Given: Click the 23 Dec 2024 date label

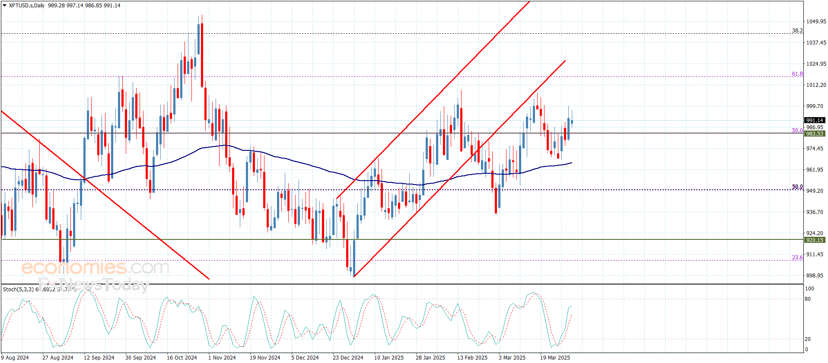Looking at the screenshot, I should pyautogui.click(x=348, y=357).
